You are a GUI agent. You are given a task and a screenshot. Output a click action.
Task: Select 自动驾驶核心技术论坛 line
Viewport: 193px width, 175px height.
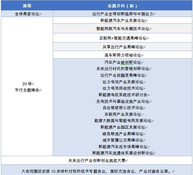click(x=123, y=108)
